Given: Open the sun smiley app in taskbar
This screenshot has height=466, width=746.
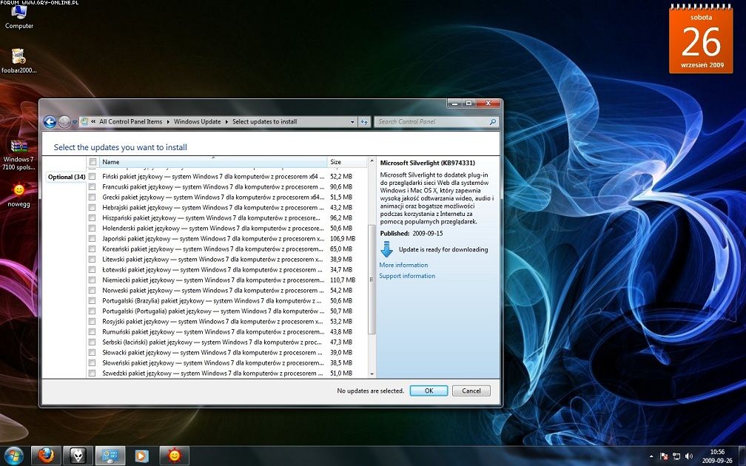Looking at the screenshot, I should (x=174, y=456).
